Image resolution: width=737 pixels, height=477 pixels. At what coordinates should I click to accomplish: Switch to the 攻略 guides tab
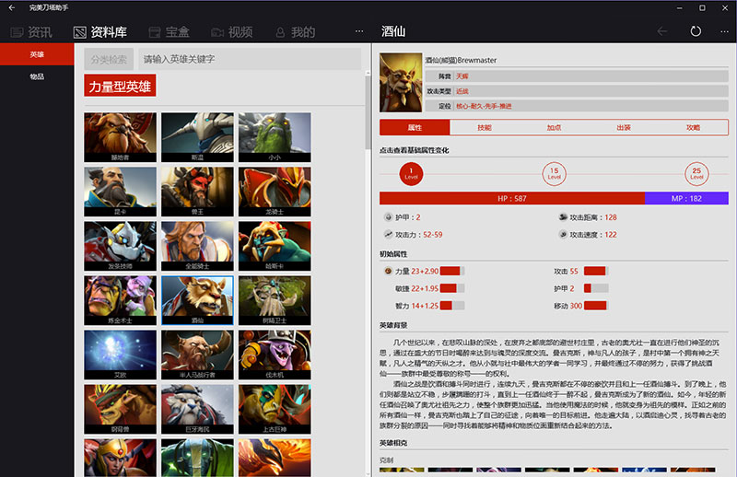pos(693,127)
